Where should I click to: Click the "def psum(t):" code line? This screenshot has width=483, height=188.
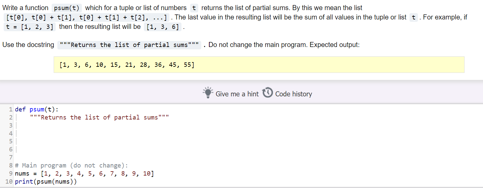[x=36, y=109]
